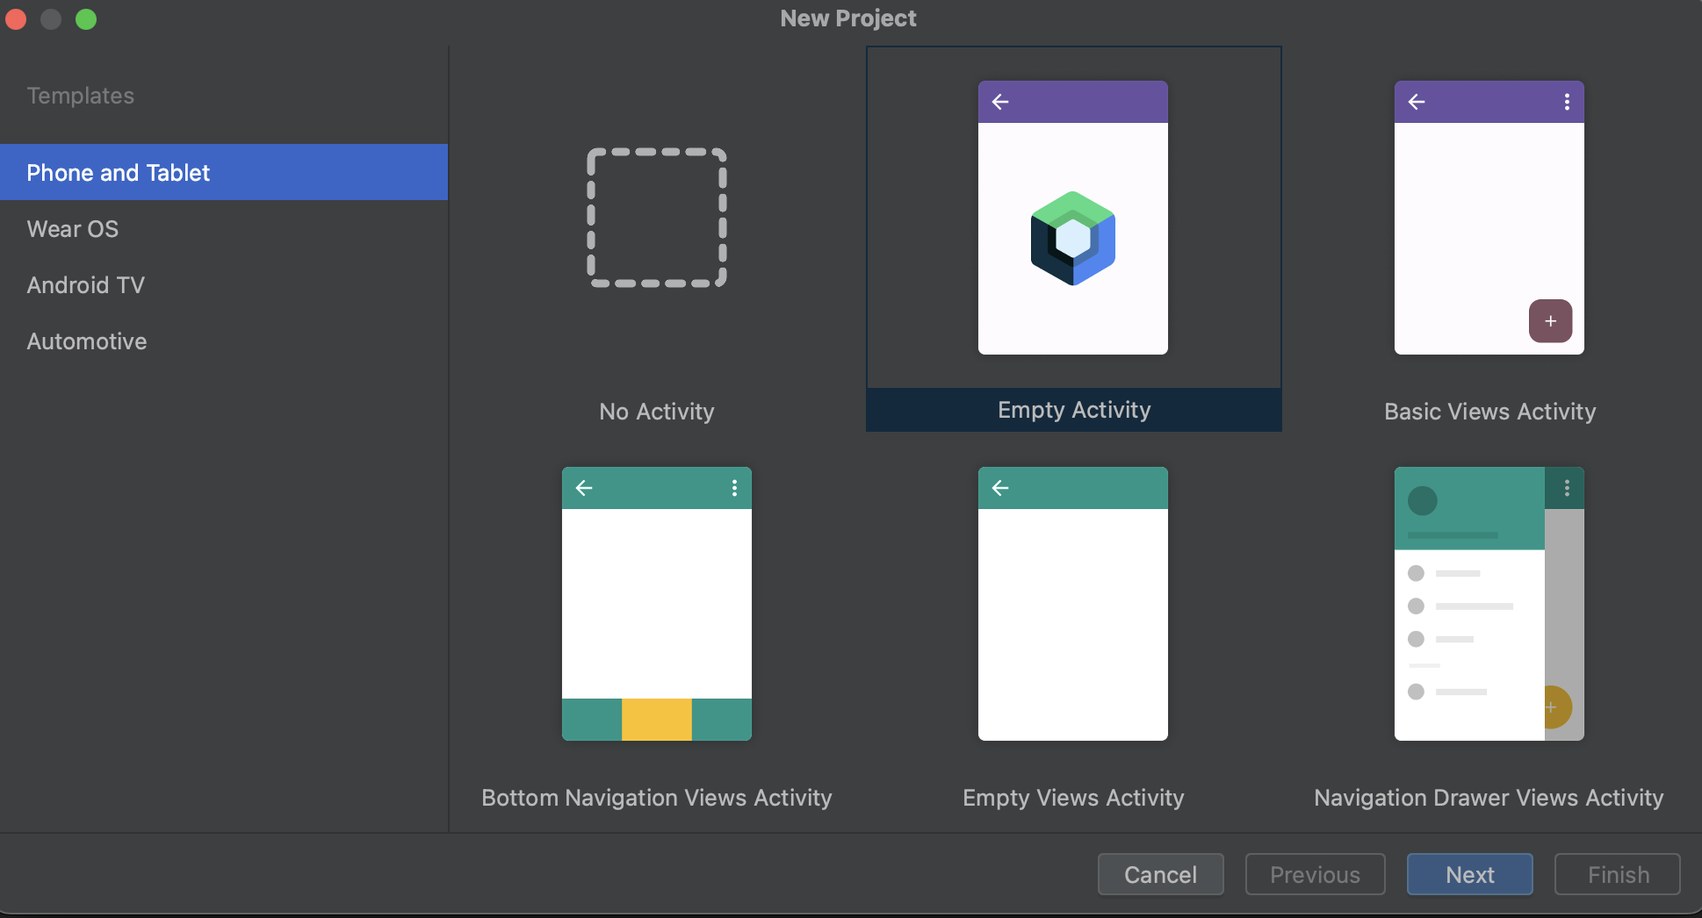Pick the No Activity dashed-box thumbnail

(657, 218)
